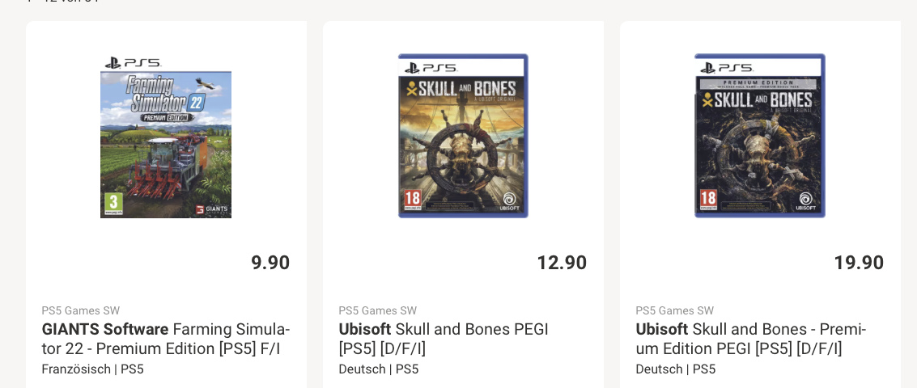Click the 9.90 price

click(270, 263)
